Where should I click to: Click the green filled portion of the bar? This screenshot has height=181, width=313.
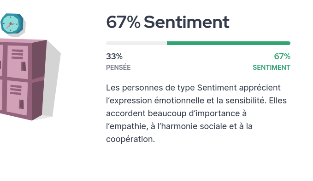[229, 43]
